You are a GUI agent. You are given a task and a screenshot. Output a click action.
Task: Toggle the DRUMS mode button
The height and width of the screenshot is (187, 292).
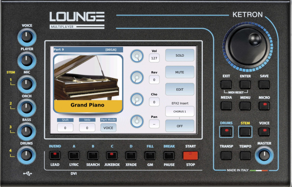[226, 132]
